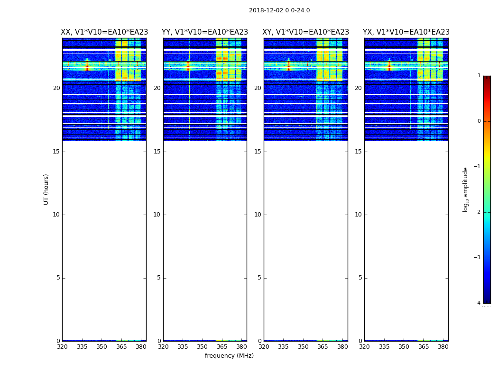The height and width of the screenshot is (379, 498).
Task: Click the red RFI spot in XX panel
Action: pyautogui.click(x=87, y=65)
